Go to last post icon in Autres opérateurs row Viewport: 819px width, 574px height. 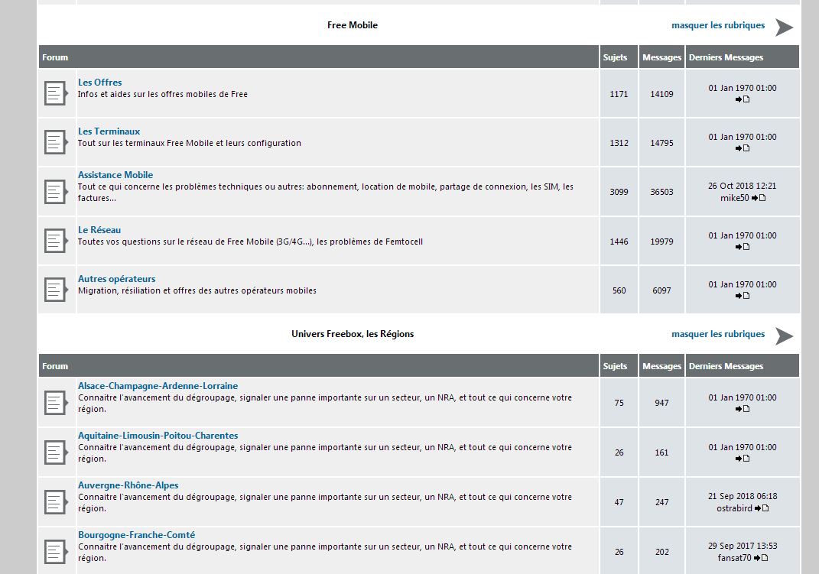coord(743,296)
